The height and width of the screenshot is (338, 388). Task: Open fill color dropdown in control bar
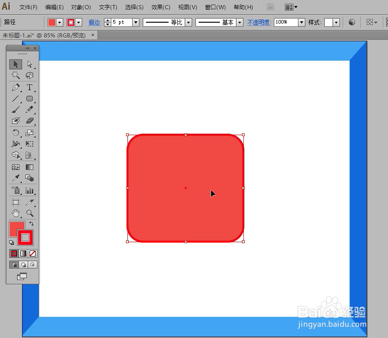[x=60, y=23]
